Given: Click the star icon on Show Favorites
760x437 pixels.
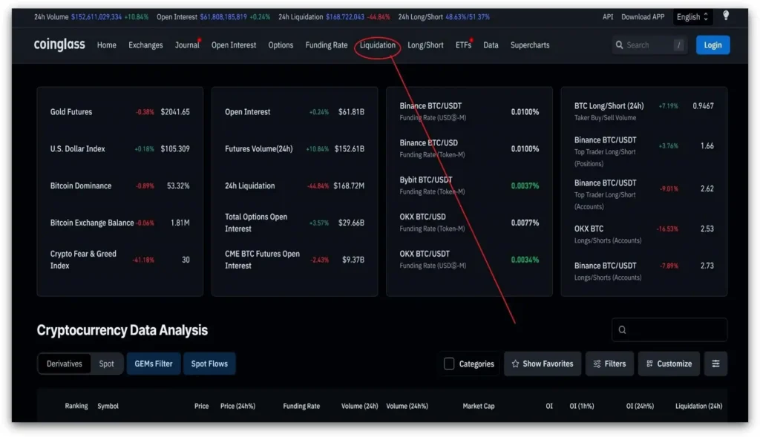Looking at the screenshot, I should click(515, 364).
